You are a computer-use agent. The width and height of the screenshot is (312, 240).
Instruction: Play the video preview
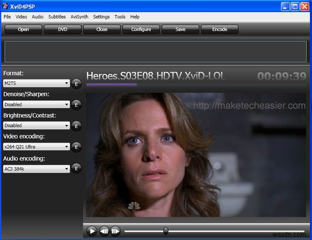point(92,231)
